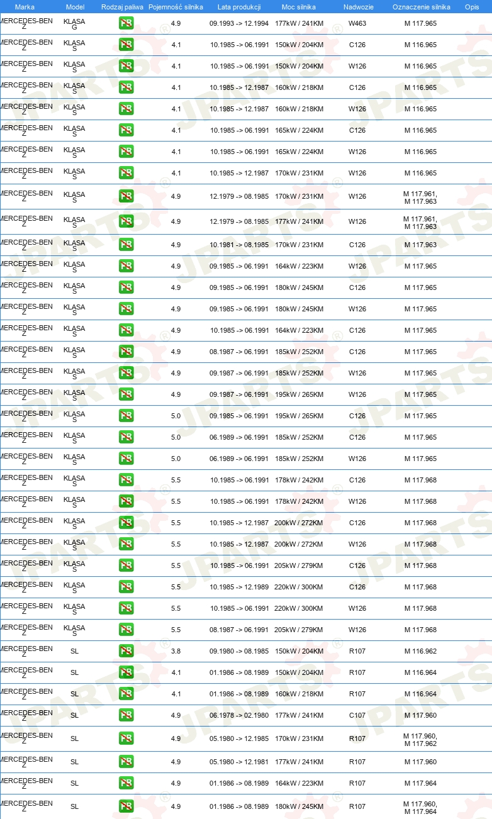The width and height of the screenshot is (492, 819).
Task: Select the '09.1980 -> 08.1985' production years cell
Action: pyautogui.click(x=239, y=652)
